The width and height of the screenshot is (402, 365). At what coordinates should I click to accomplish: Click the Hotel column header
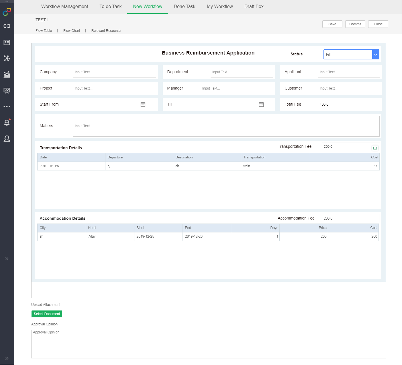click(110, 228)
